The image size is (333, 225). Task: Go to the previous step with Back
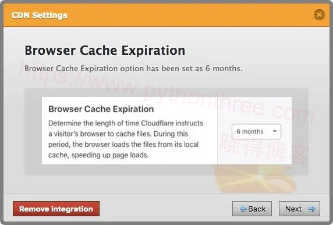point(252,209)
